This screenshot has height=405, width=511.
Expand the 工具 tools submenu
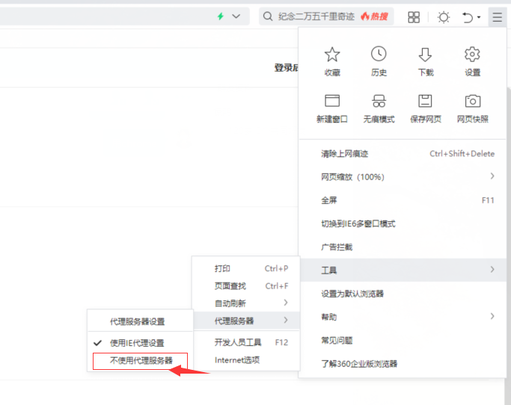403,270
